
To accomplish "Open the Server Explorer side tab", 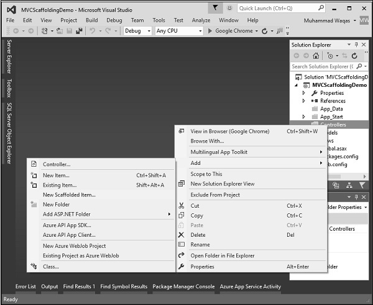I will 9,56.
